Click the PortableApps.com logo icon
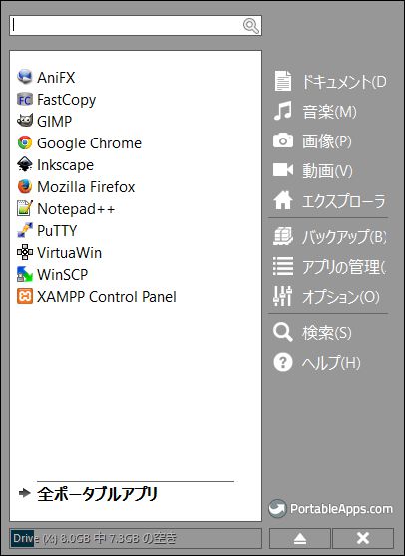The width and height of the screenshot is (405, 556). coord(277,509)
